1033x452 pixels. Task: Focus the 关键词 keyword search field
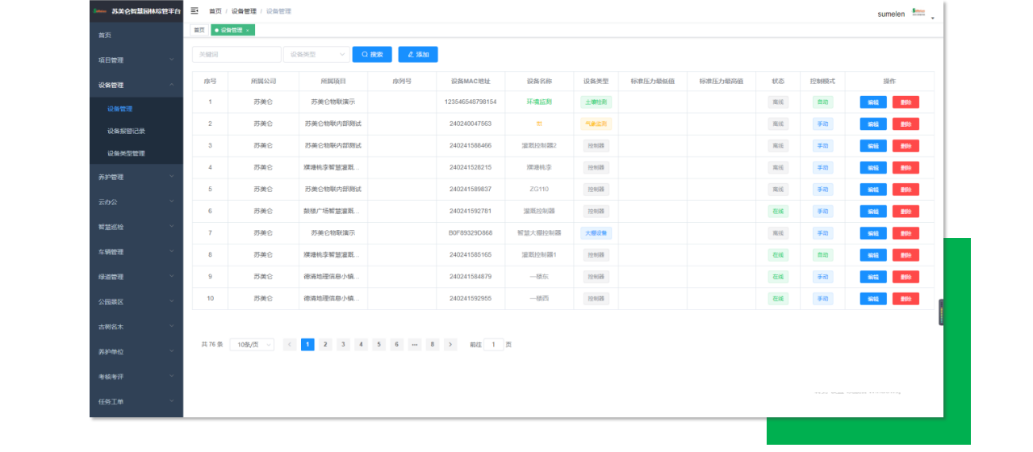pyautogui.click(x=236, y=54)
